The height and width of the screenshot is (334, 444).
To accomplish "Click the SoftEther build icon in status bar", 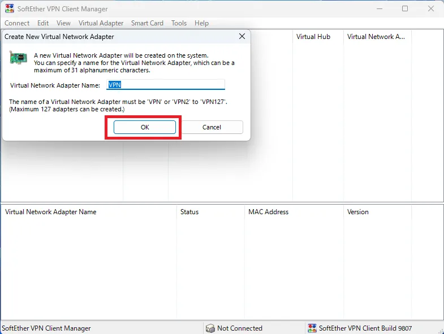I will [x=312, y=328].
